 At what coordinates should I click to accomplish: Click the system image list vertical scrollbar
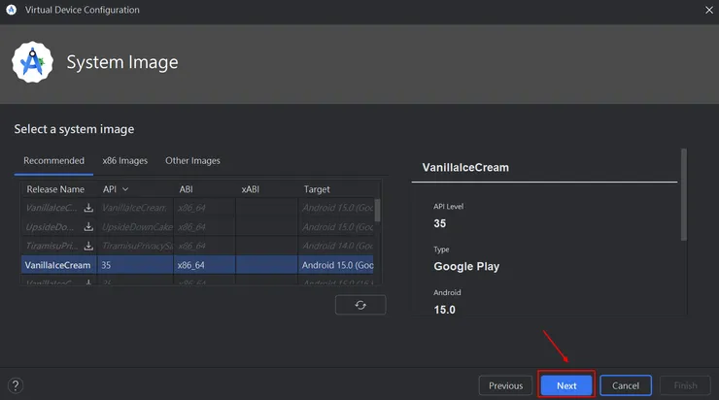(378, 210)
